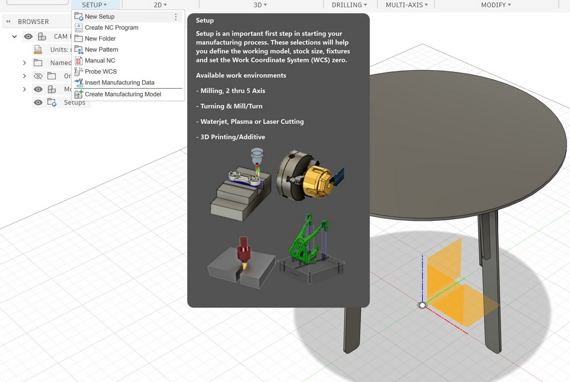Click 'Available work environments' text
This screenshot has width=570, height=382.
coord(241,75)
